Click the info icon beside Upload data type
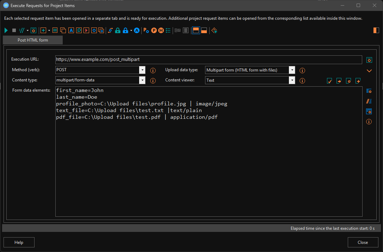This screenshot has height=252, width=383. point(302,70)
